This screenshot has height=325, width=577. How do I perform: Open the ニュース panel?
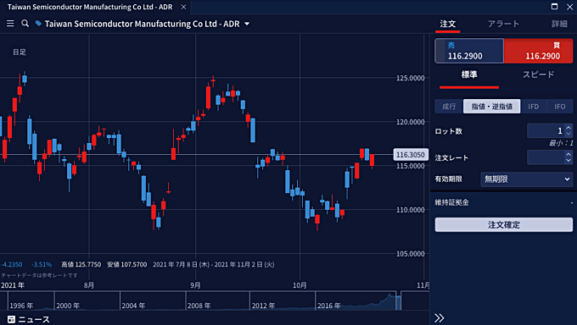[x=29, y=319]
